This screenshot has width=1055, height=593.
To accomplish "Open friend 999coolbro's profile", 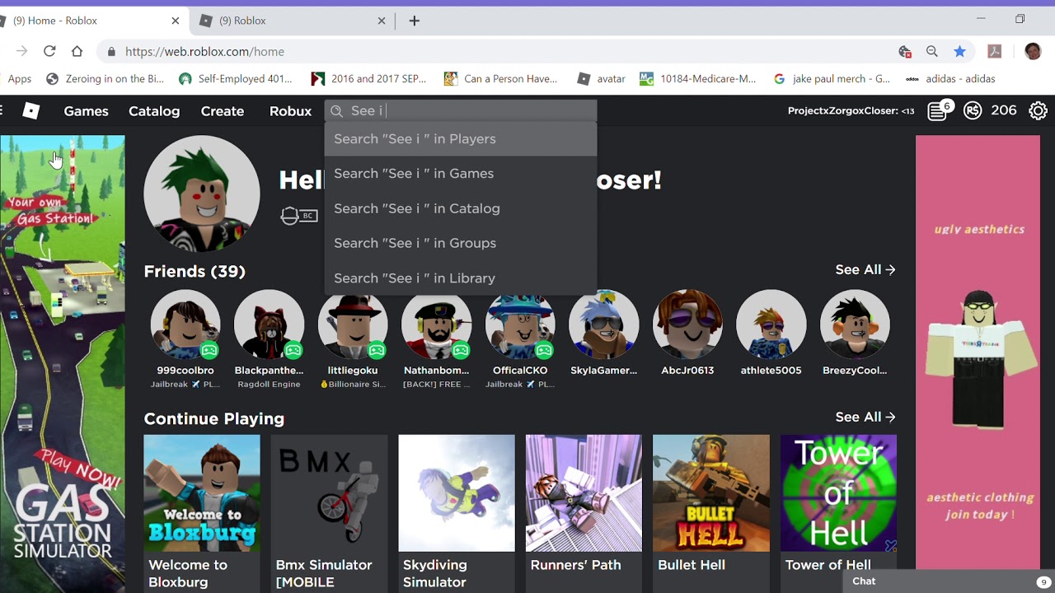I will (185, 325).
